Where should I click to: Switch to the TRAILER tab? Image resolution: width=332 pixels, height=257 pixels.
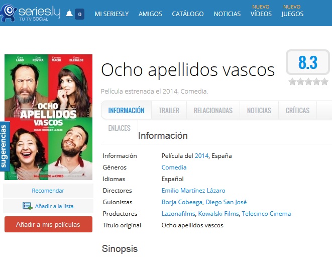pyautogui.click(x=169, y=110)
